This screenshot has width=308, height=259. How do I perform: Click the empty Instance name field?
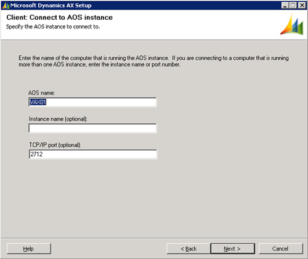(92, 128)
